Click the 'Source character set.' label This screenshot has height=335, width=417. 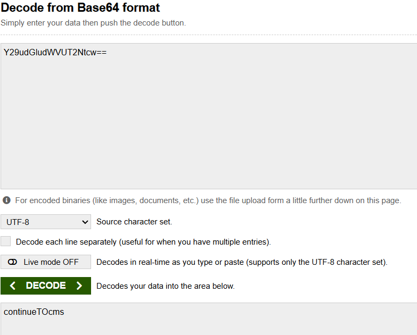134,222
